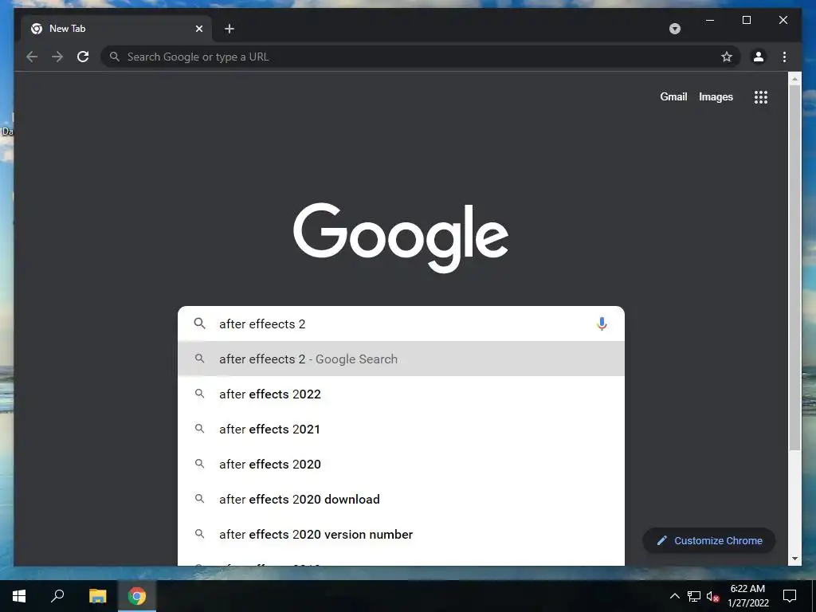Open Images link

click(716, 96)
